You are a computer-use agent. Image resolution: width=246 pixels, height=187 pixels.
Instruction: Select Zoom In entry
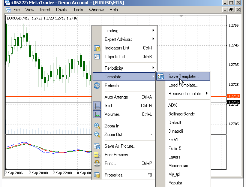[124, 126]
